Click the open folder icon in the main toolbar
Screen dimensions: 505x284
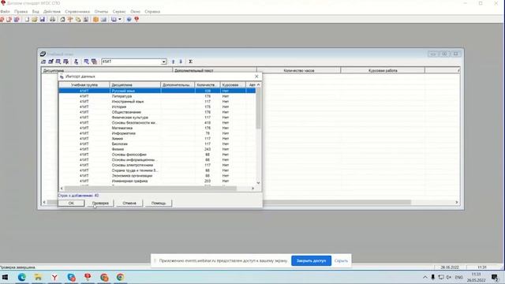[35, 19]
